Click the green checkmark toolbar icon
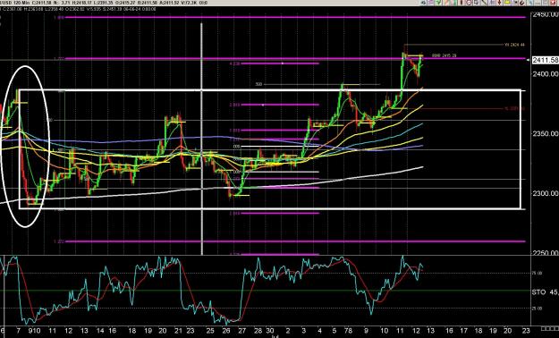 [x=438, y=3]
